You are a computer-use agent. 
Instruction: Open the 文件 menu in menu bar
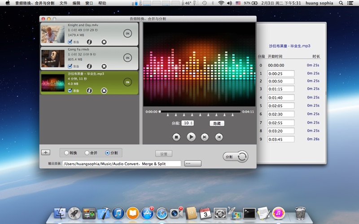(63, 3)
